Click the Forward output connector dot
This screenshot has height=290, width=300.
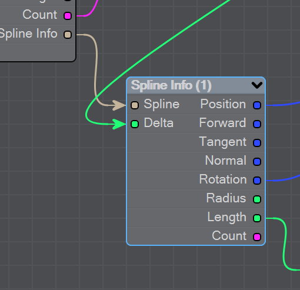point(257,124)
